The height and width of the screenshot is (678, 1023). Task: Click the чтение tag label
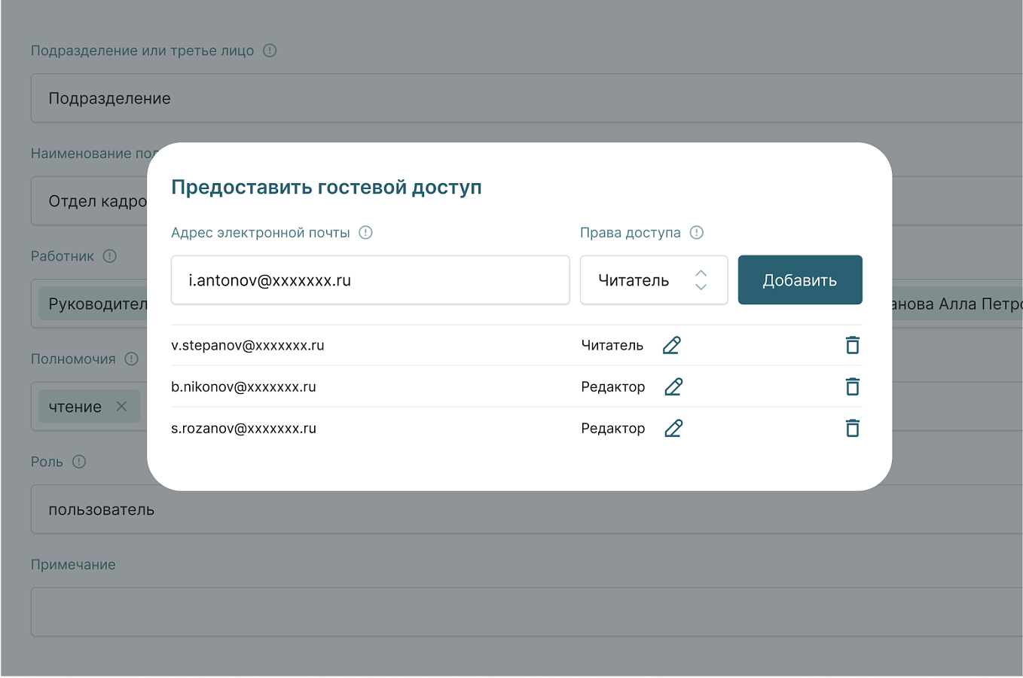tap(75, 407)
